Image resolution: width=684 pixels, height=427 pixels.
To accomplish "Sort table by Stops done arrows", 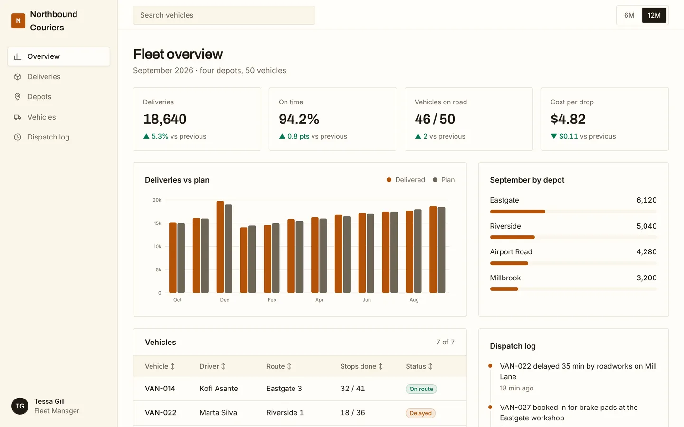I will [x=380, y=366].
